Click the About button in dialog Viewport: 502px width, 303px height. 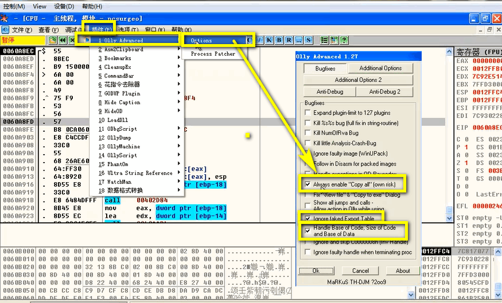tap(403, 271)
